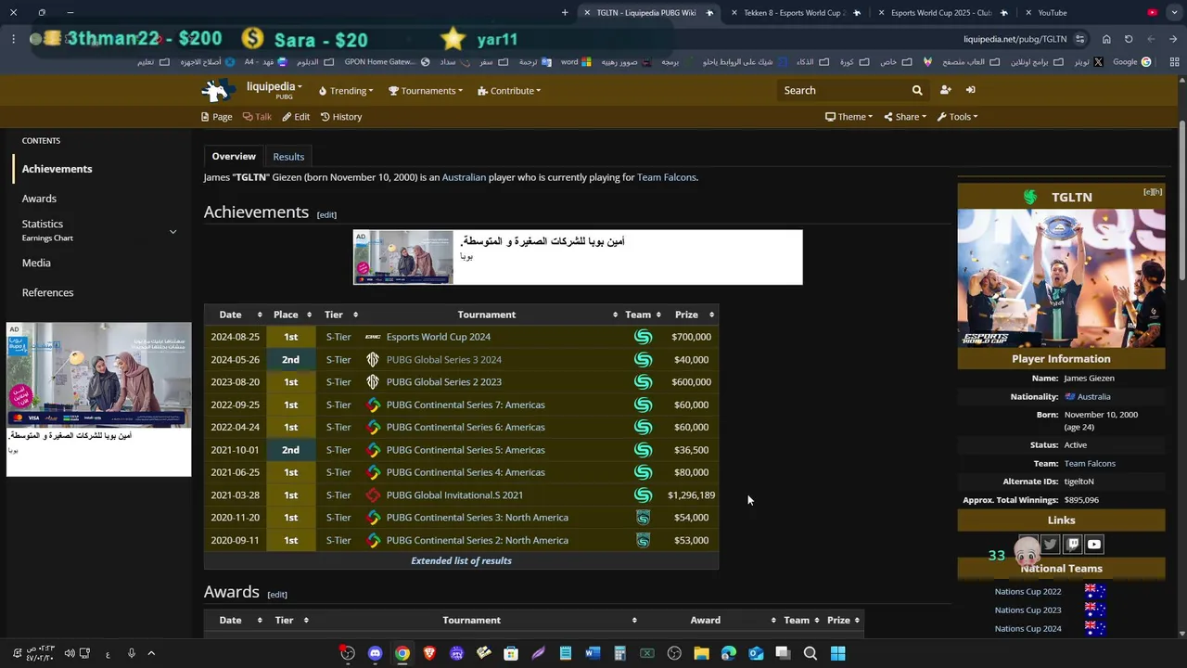
Task: Expand the Statistics section in contents
Action: point(172,231)
